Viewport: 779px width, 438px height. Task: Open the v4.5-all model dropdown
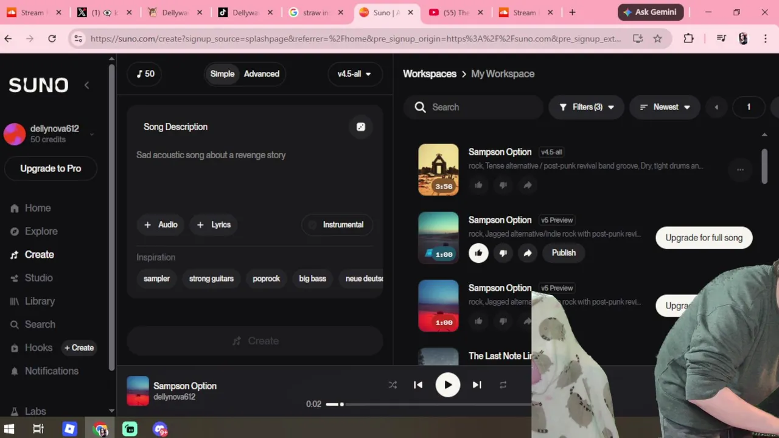tap(354, 74)
